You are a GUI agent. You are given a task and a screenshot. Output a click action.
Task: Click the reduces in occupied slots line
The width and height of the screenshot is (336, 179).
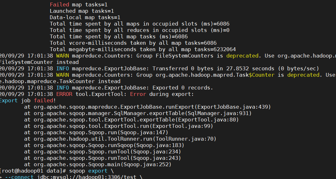click(140, 30)
